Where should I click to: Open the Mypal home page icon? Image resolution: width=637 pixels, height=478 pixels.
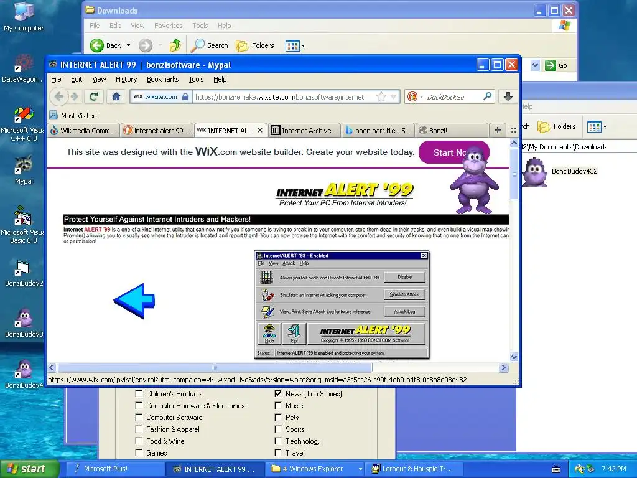click(x=116, y=96)
